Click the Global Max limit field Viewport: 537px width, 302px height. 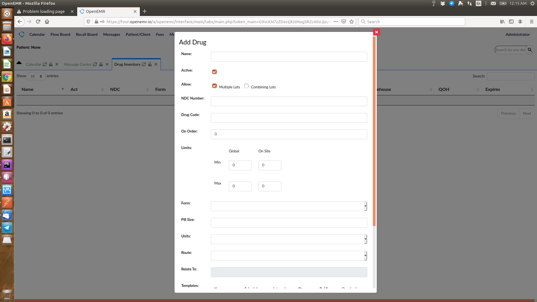point(240,186)
